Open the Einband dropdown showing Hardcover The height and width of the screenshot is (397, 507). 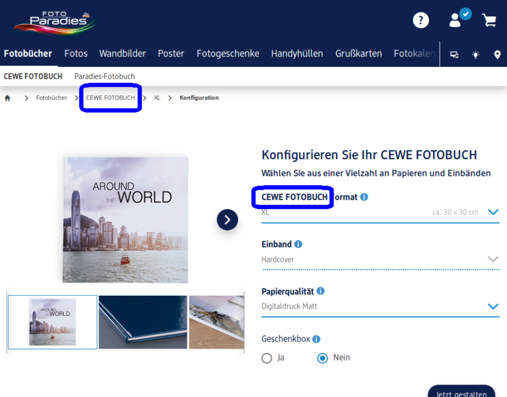(x=381, y=259)
